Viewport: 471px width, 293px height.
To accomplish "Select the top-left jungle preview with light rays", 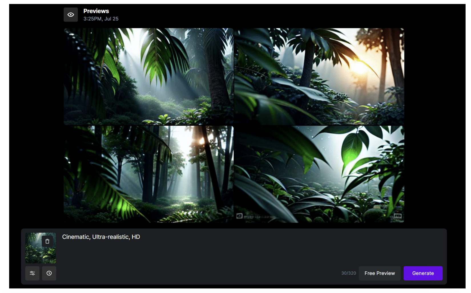I will tap(148, 76).
